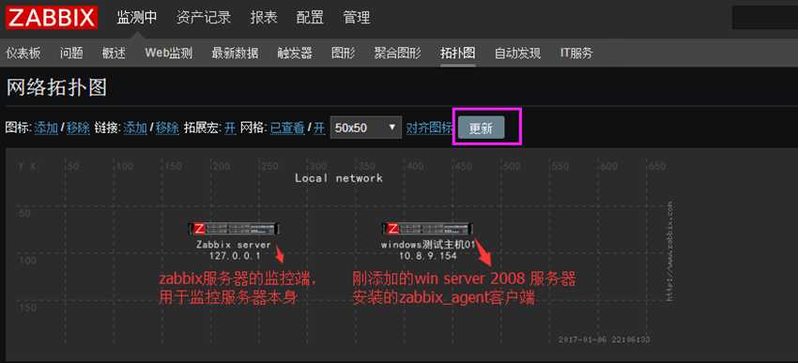This screenshot has height=363, width=798.
Task: Click the 对齐图标 link
Action: tap(429, 128)
